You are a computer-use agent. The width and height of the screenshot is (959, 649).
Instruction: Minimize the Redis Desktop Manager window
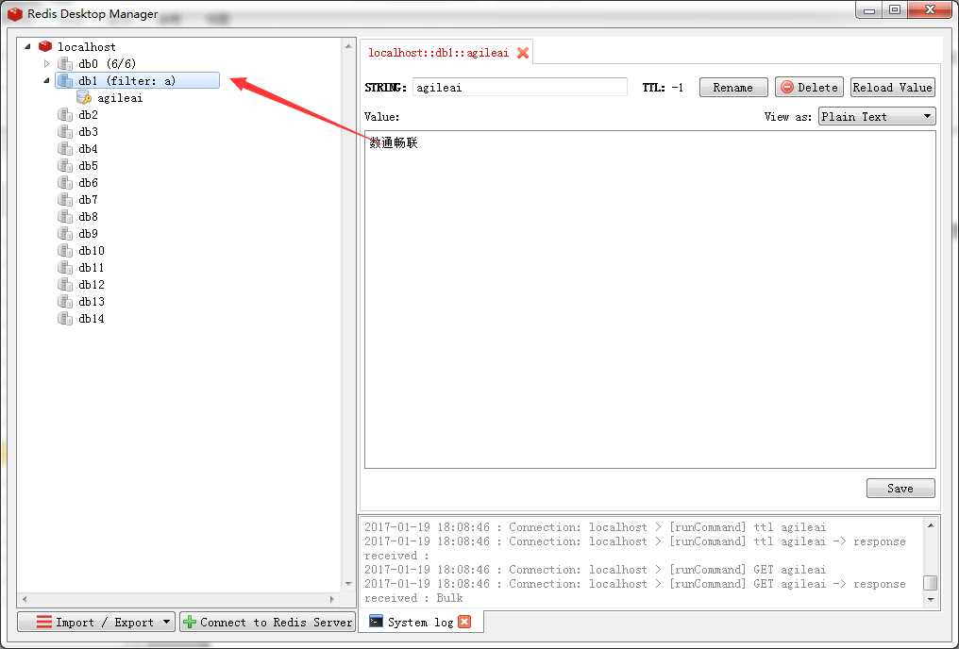869,9
